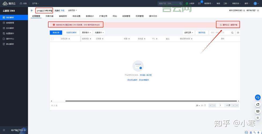The image size is (262, 134).
Task: Switch to the 负载均衡 tab
Action: 49,16
